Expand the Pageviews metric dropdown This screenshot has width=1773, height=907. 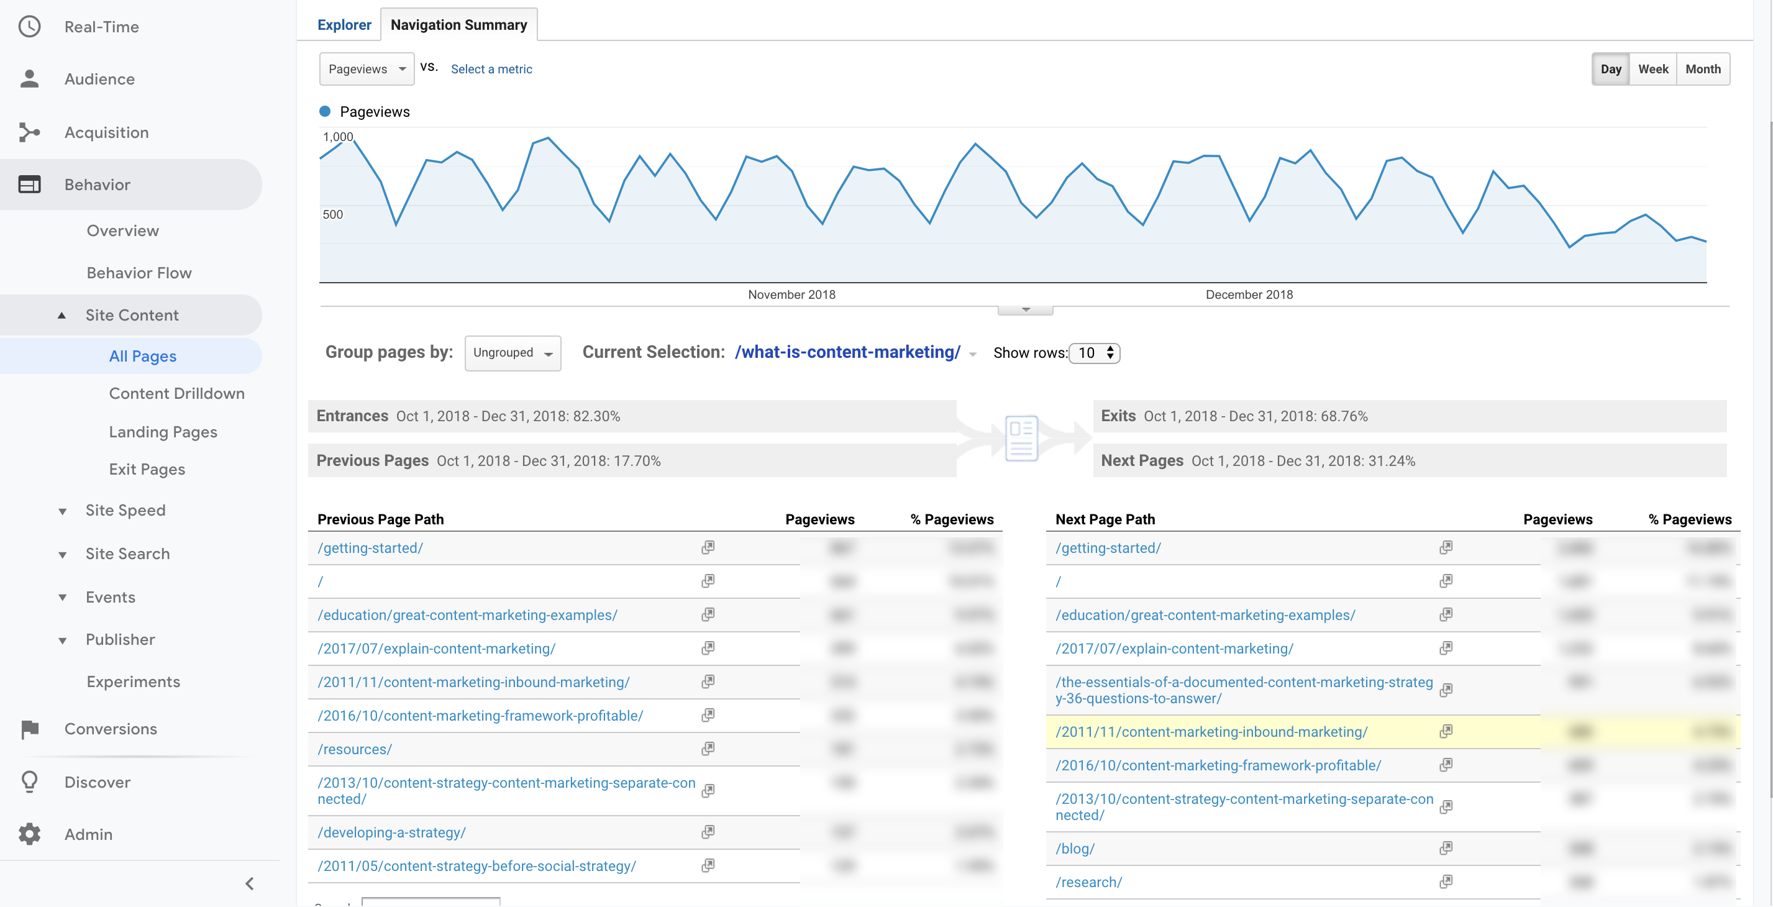365,68
